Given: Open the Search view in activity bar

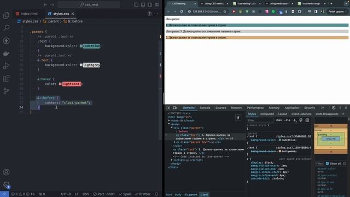Looking at the screenshot, I should click(6, 28).
